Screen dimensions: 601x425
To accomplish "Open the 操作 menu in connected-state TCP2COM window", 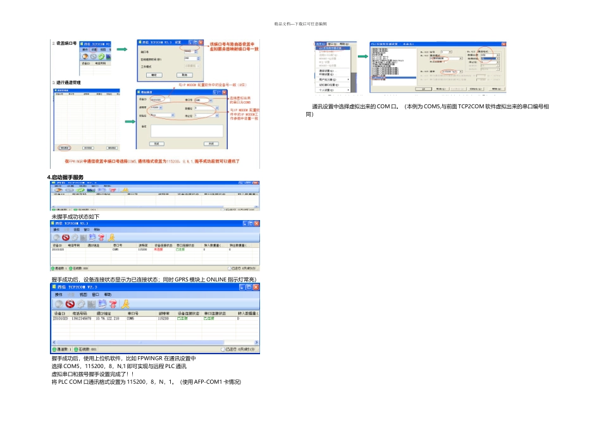I will click(58, 295).
